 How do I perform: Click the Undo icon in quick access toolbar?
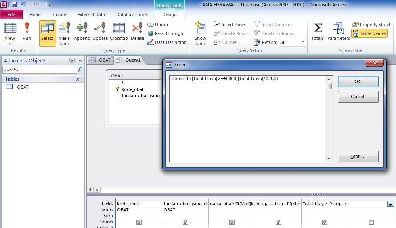[x=23, y=4]
